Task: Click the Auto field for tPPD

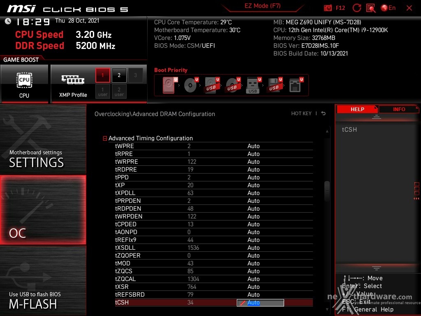Action: point(253,177)
